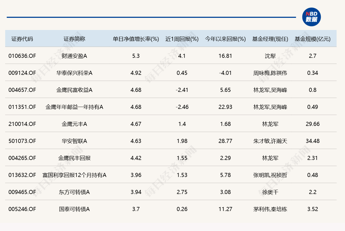Select year-to-date return 28.77
This screenshot has height=231, width=345.
coord(225,141)
